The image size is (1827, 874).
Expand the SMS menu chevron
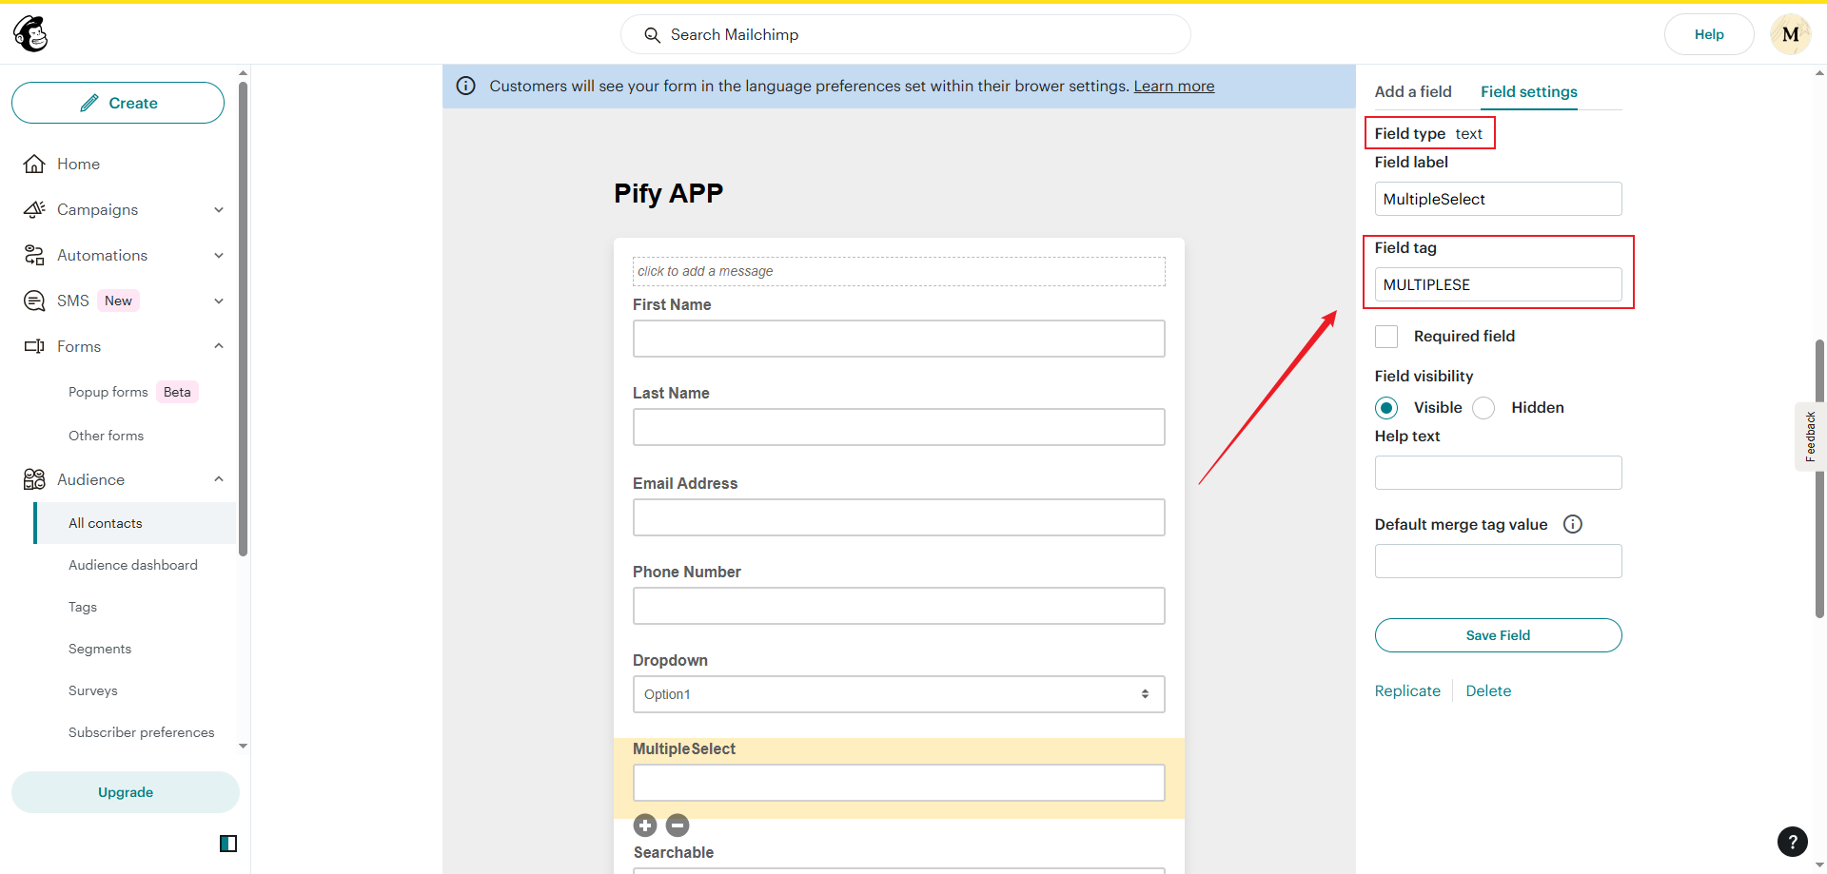219,301
